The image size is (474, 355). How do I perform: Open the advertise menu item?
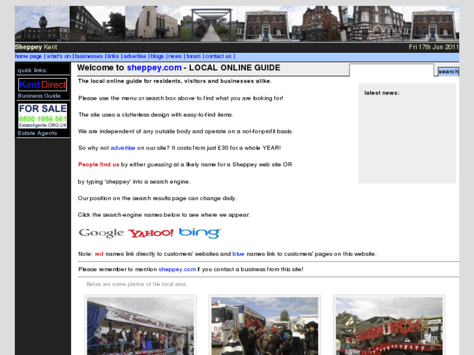pyautogui.click(x=134, y=56)
